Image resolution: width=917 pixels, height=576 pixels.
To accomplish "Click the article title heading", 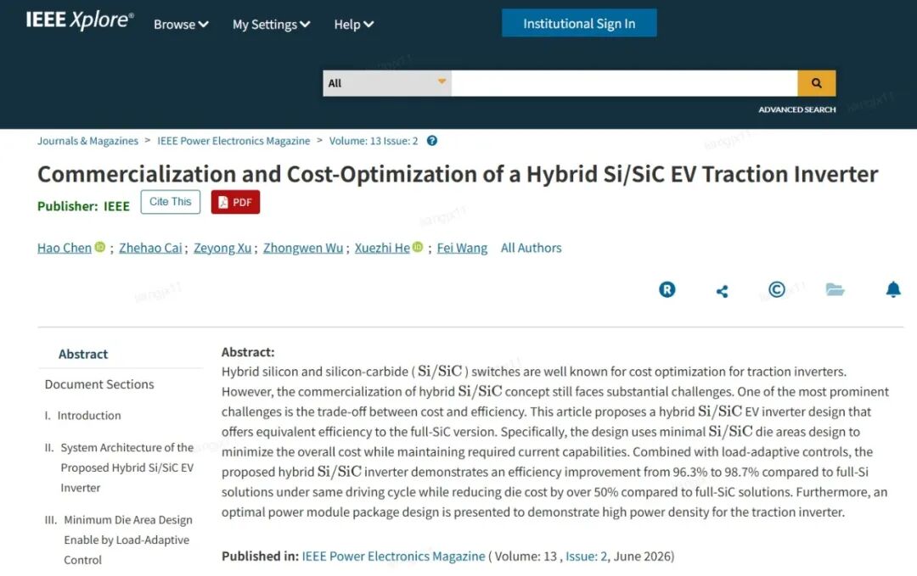I will (458, 174).
